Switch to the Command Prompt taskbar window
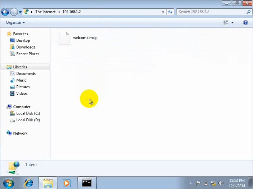 [87, 183]
